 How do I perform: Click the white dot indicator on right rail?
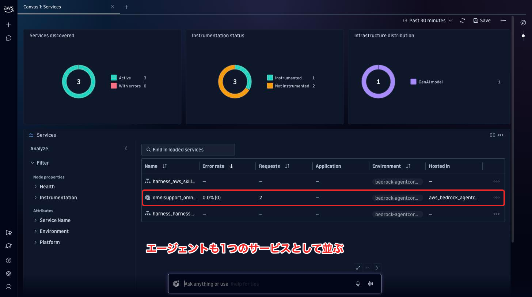(x=523, y=36)
